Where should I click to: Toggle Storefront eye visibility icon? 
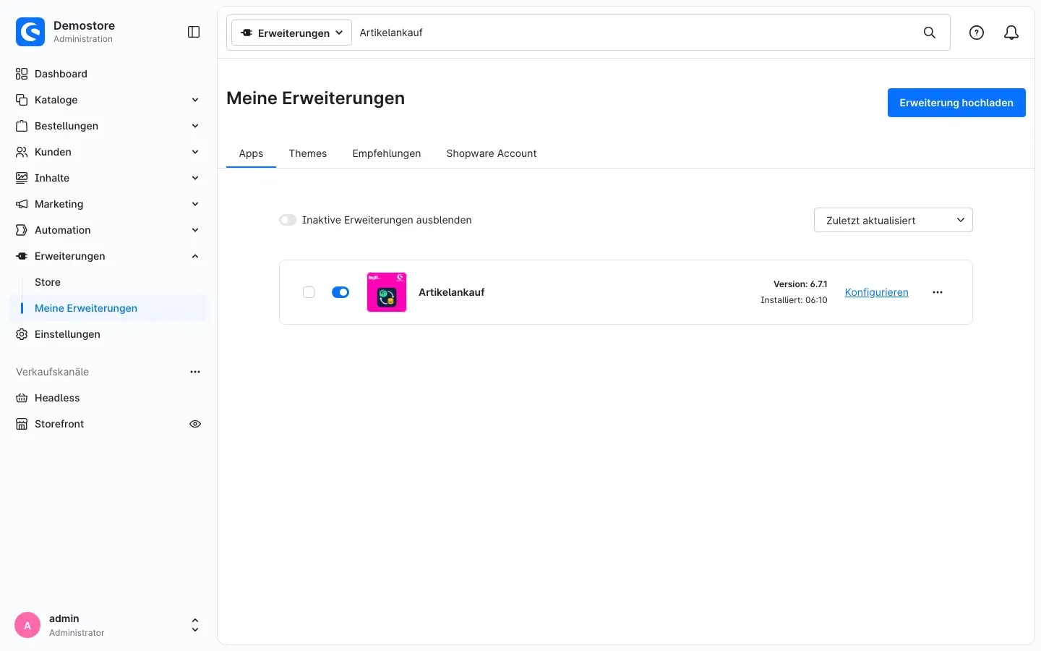(195, 424)
